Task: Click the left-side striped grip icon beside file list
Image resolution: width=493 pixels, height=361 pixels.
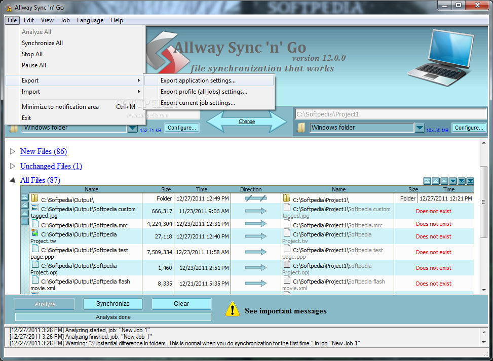Action: coord(25,221)
